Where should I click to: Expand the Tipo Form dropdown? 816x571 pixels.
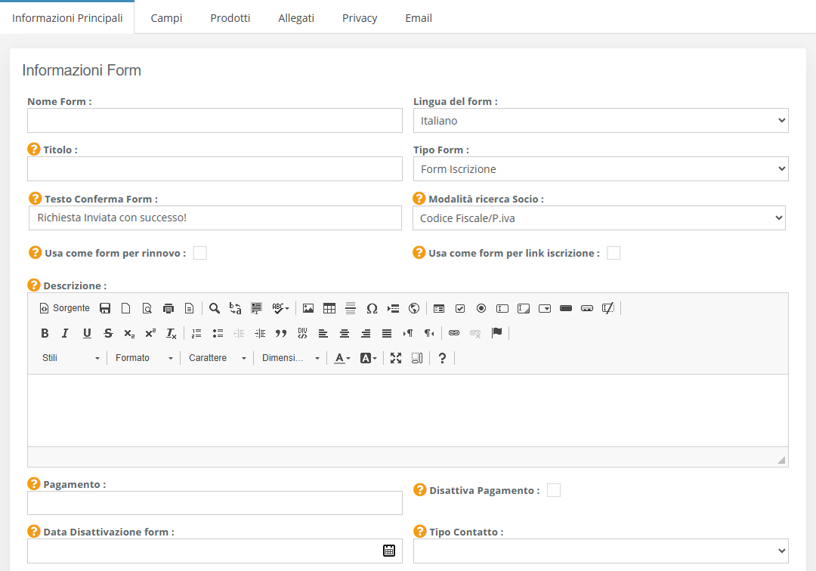(600, 169)
